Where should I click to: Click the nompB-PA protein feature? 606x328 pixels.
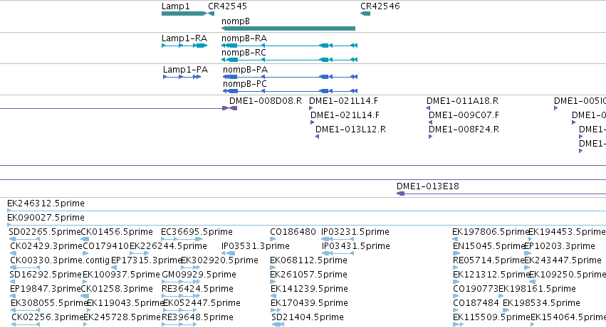tap(291, 77)
